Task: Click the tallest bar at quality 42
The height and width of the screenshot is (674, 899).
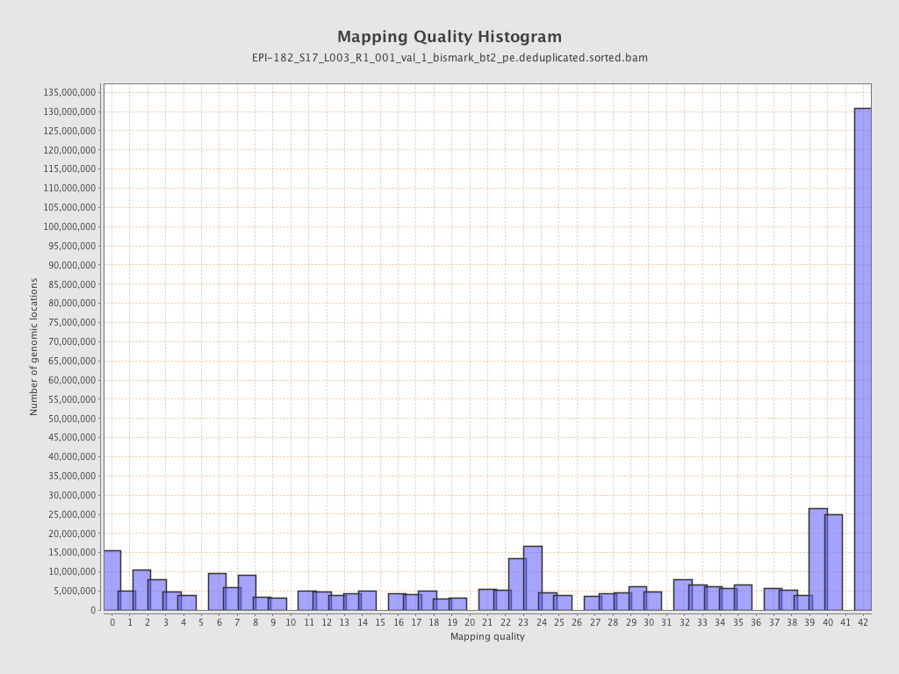Action: click(863, 359)
